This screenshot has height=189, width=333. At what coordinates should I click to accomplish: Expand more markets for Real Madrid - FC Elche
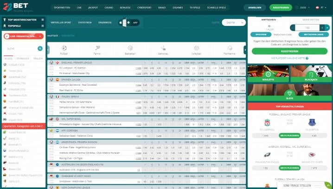(138, 91)
